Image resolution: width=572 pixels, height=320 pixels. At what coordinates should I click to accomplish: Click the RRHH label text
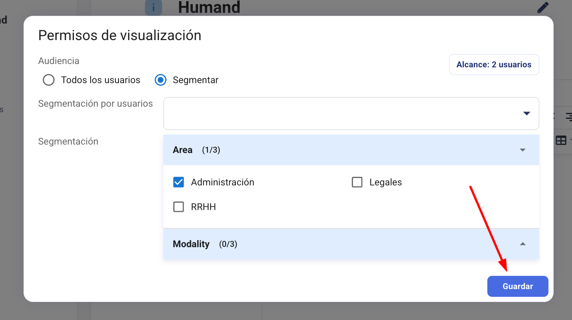tap(203, 207)
